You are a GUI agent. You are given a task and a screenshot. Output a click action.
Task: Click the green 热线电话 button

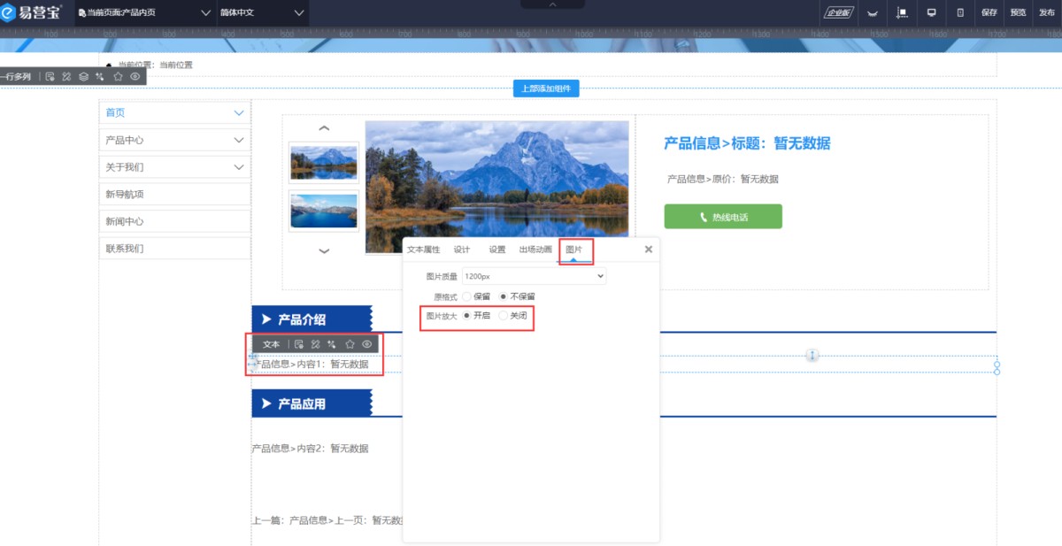tap(723, 217)
